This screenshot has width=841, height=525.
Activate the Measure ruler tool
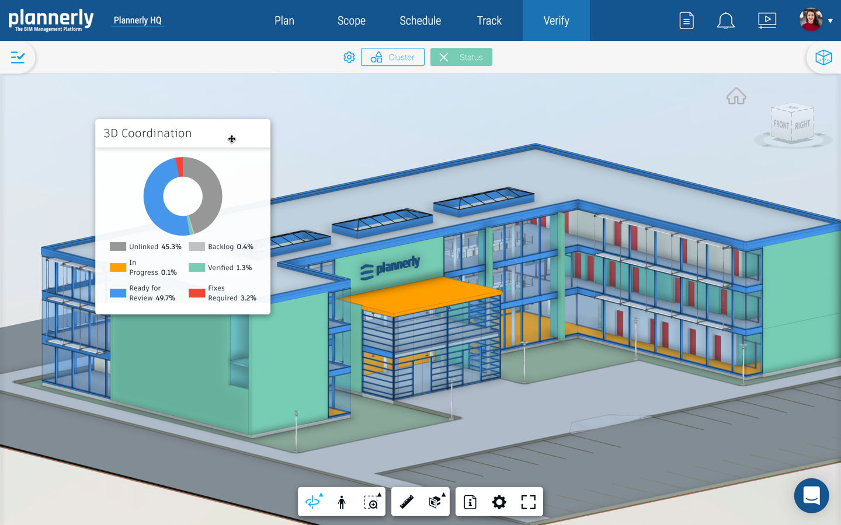(x=406, y=502)
